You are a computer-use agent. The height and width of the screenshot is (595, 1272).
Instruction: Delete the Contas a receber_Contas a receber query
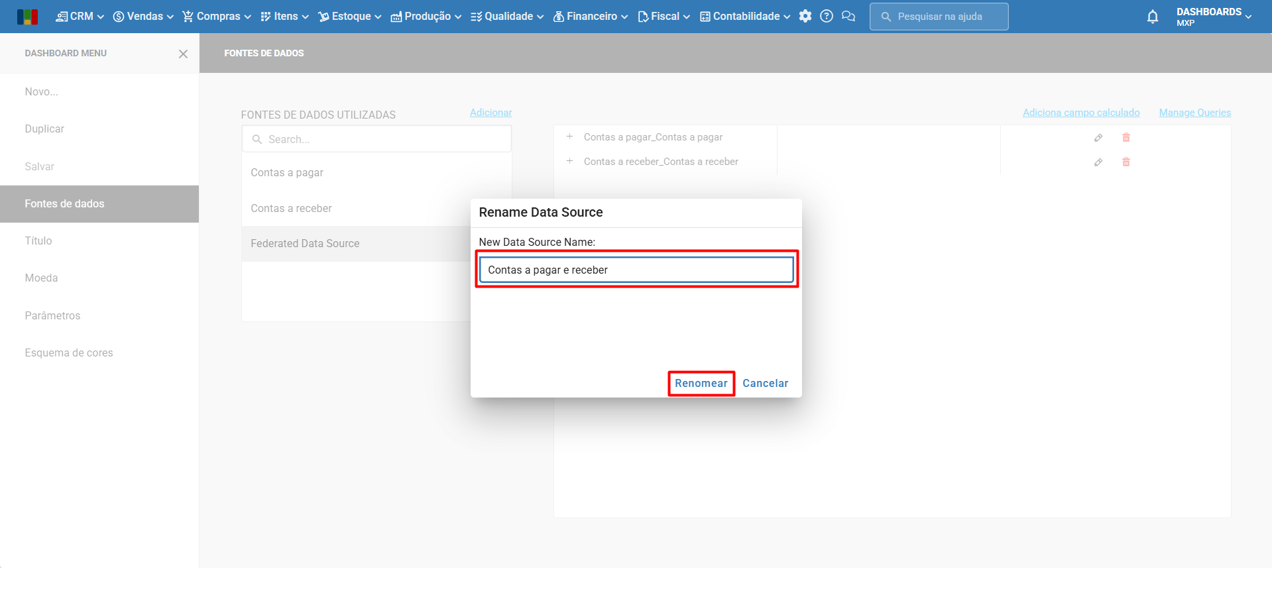click(1126, 162)
